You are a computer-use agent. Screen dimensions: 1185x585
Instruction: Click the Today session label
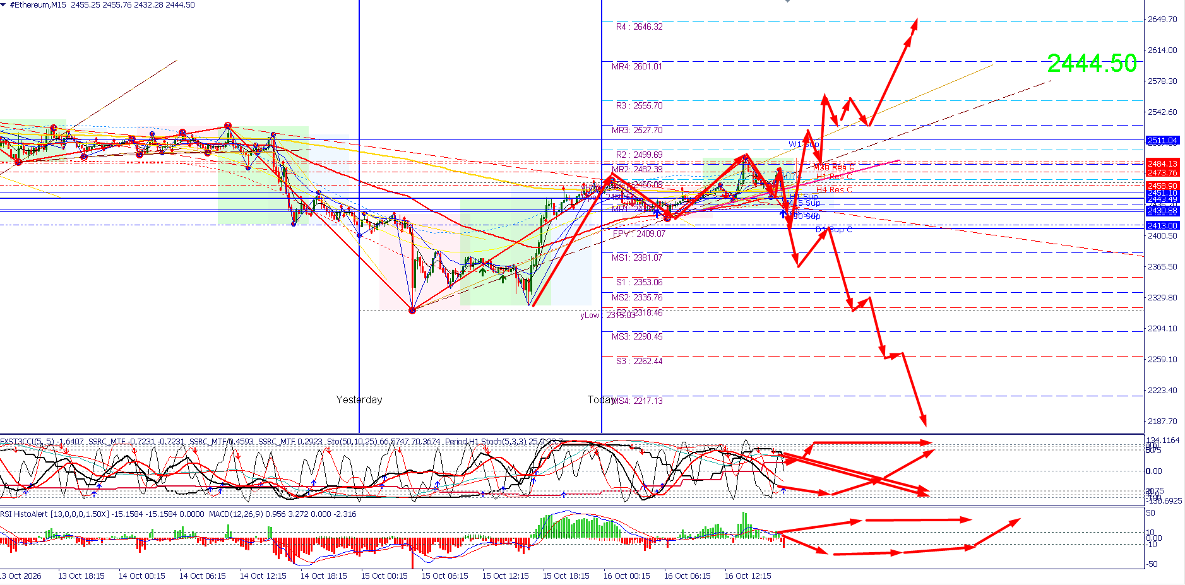600,399
